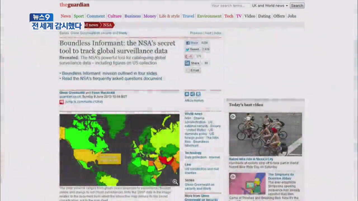Click Glenn Greenwald author link

(x=72, y=93)
